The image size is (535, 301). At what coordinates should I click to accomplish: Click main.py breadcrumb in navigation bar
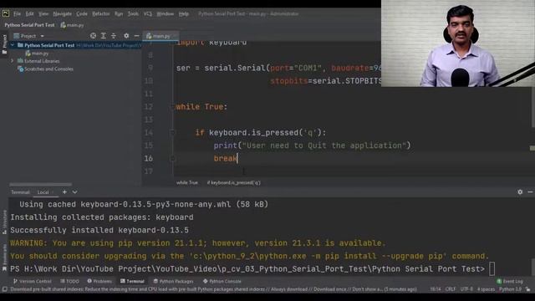click(x=73, y=25)
